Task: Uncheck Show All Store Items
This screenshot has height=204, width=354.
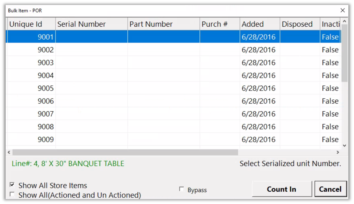Action: [x=12, y=185]
